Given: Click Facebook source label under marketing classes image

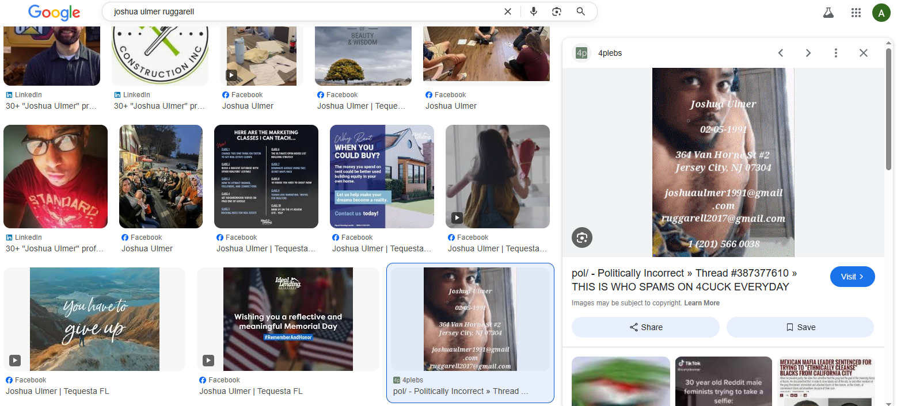Looking at the screenshot, I should pos(237,238).
